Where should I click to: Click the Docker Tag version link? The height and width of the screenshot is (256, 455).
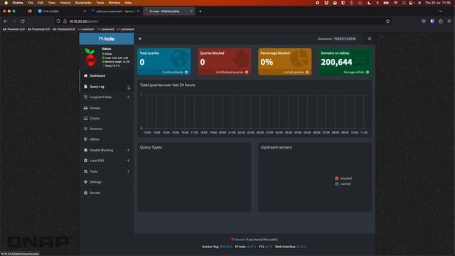[x=225, y=247]
